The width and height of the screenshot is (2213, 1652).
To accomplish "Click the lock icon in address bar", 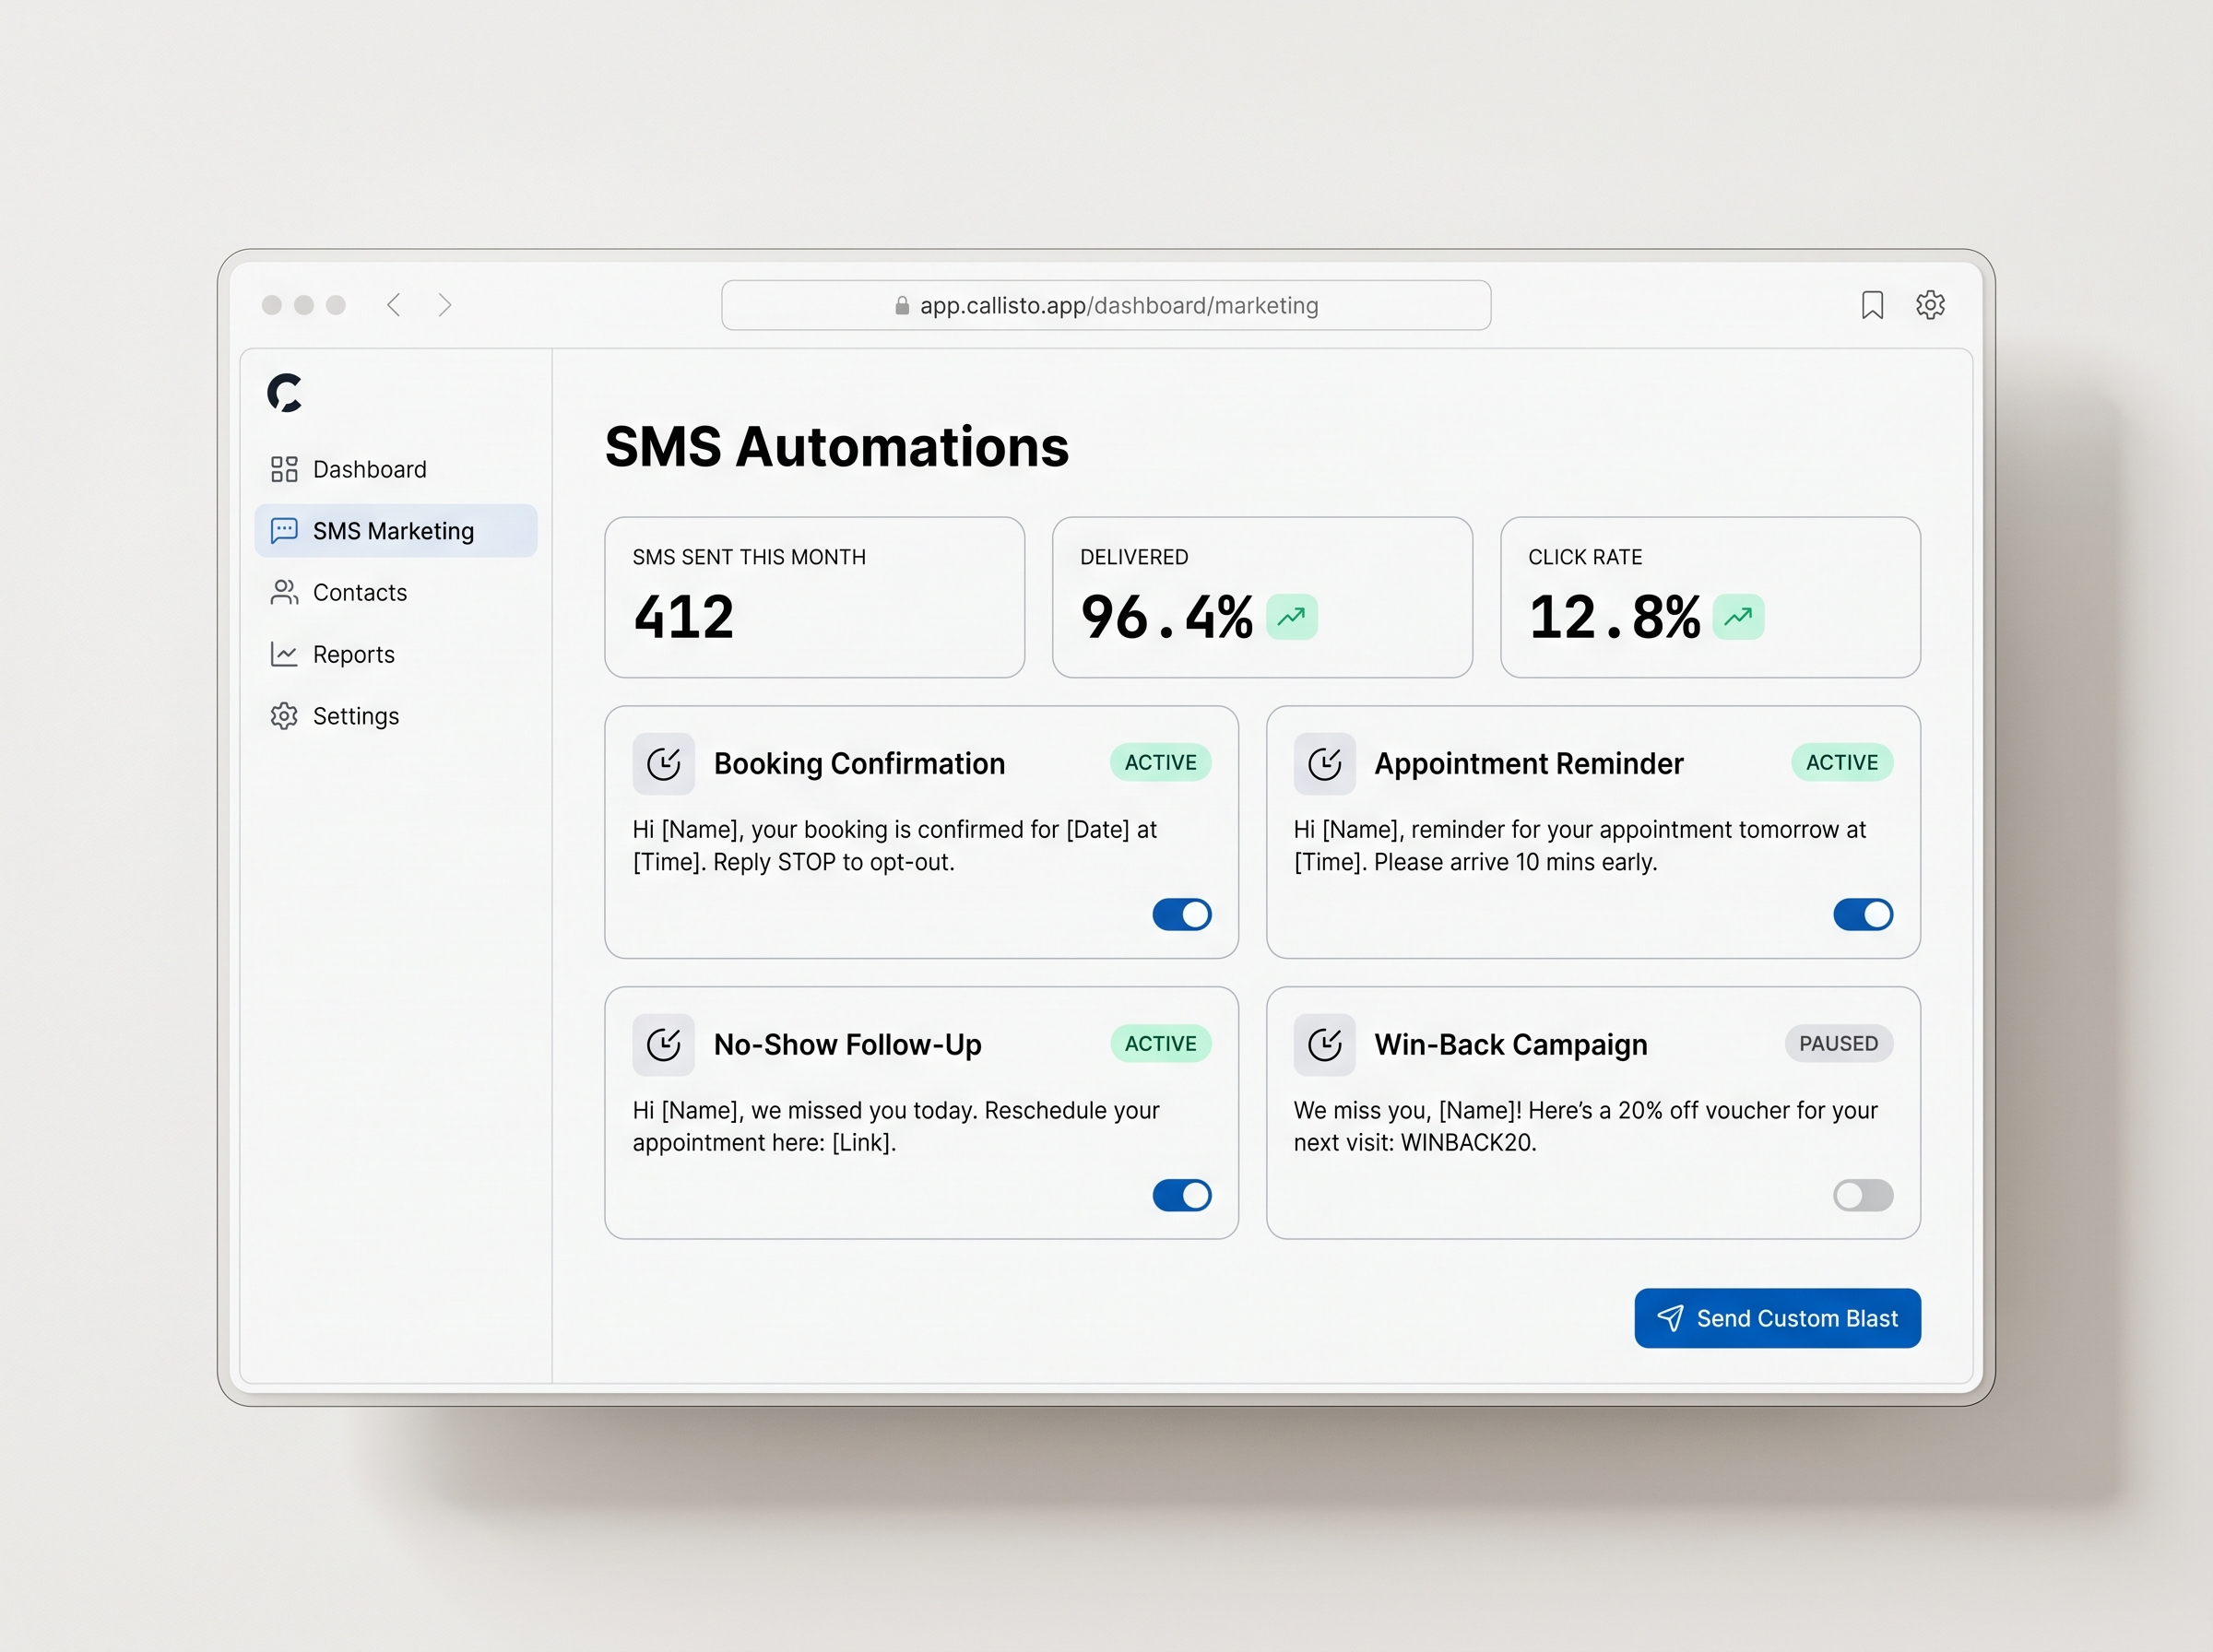I will click(x=902, y=305).
